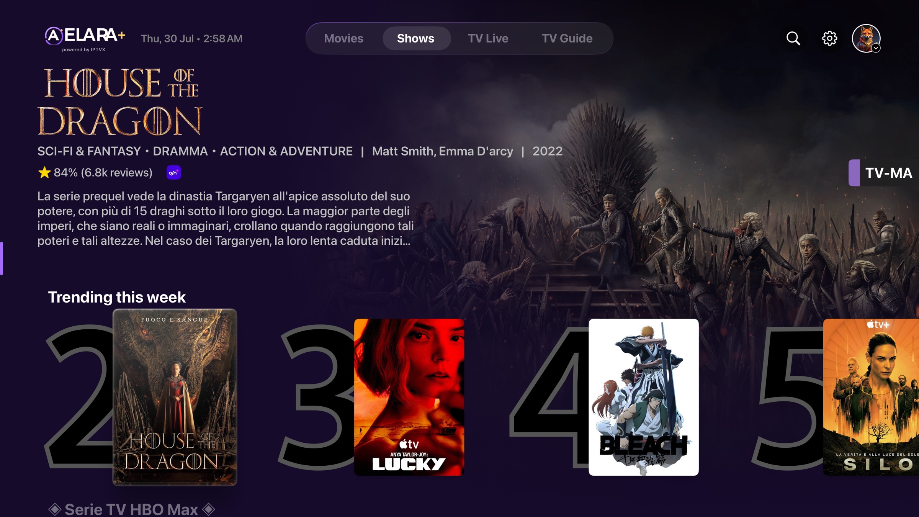
Task: Switch to the Movies tab
Action: pyautogui.click(x=343, y=38)
